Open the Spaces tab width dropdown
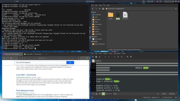Image resolution: width=180 pixels, height=101 pixels. (156, 97)
